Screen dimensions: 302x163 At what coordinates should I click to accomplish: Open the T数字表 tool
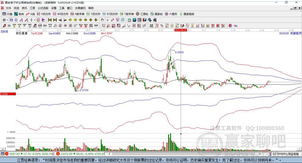(x=127, y=14)
